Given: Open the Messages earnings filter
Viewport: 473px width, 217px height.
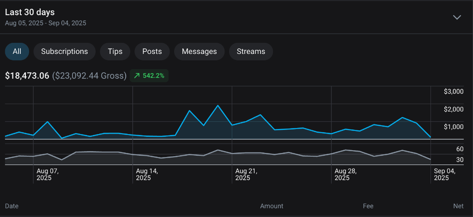Looking at the screenshot, I should coord(199,52).
